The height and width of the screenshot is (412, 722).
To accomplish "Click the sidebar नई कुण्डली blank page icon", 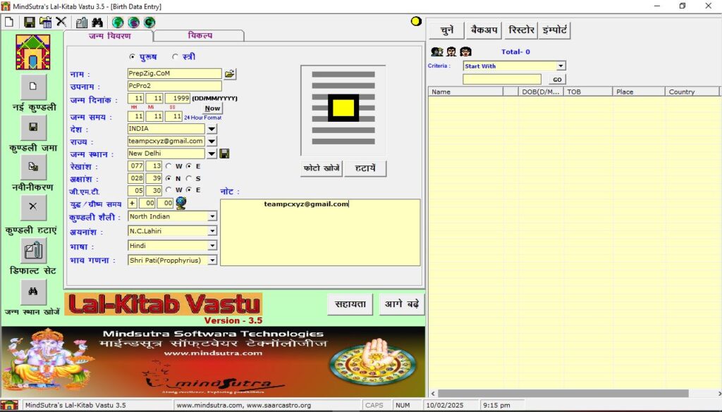I will point(33,87).
